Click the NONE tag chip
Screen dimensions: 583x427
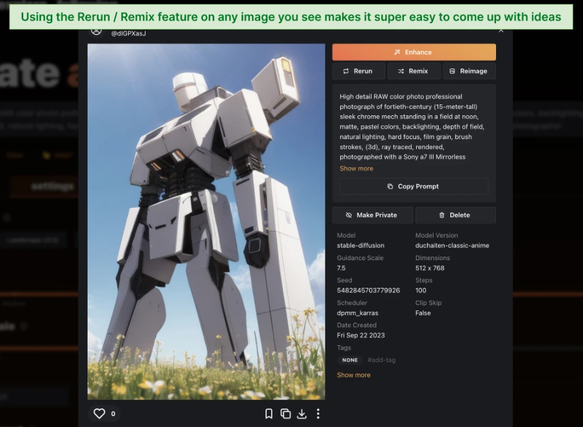click(x=350, y=360)
